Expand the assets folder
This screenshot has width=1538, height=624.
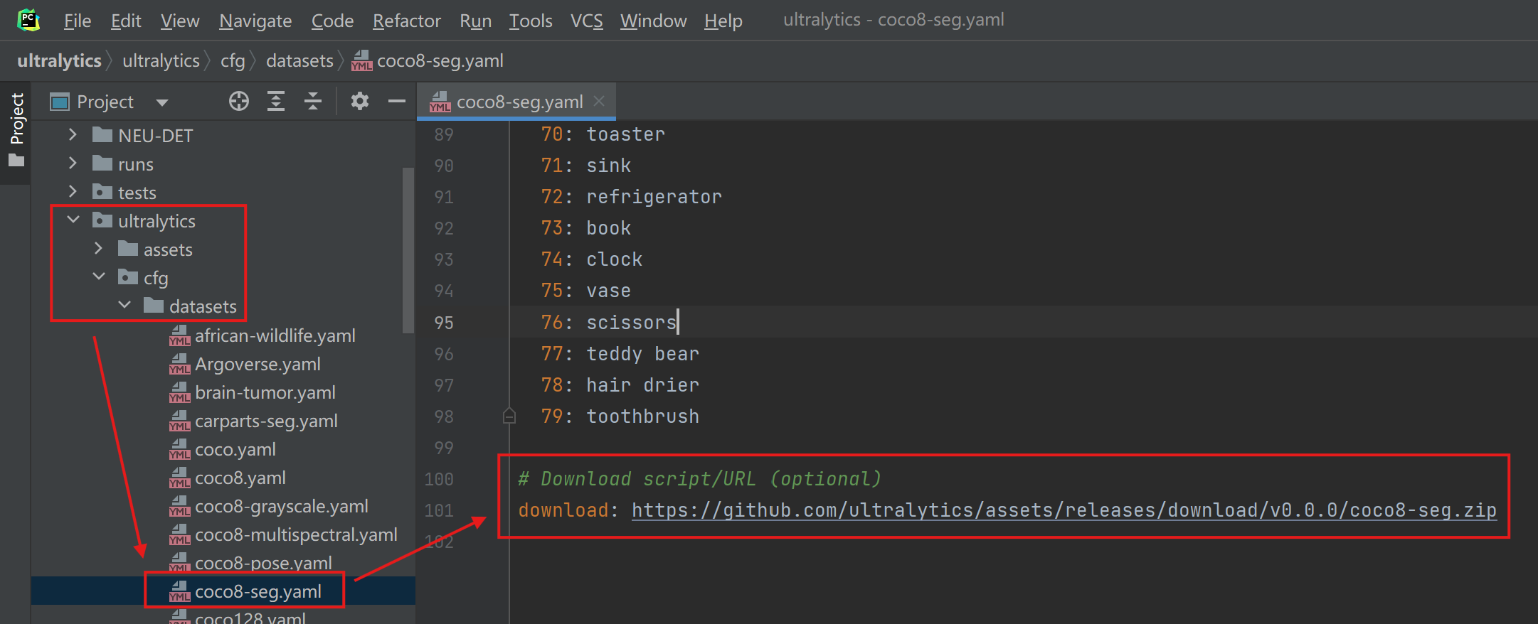98,249
